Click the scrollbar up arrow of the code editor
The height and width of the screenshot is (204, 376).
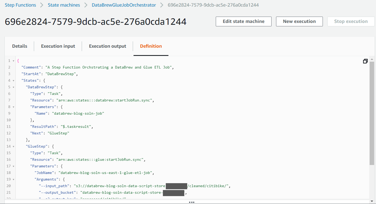point(372,59)
